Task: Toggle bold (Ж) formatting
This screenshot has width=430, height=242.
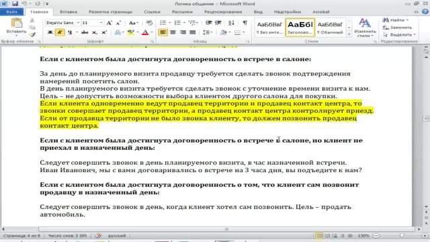Action: [x=50, y=32]
